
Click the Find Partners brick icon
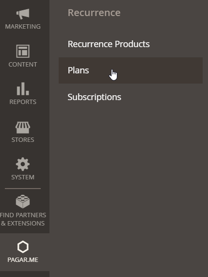(x=23, y=201)
